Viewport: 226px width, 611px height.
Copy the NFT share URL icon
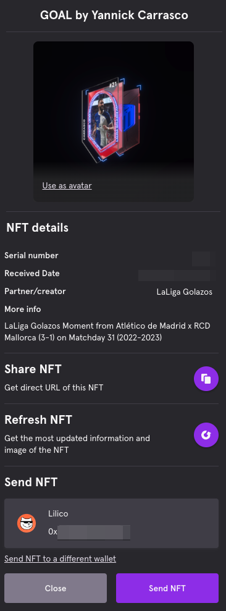pos(206,379)
